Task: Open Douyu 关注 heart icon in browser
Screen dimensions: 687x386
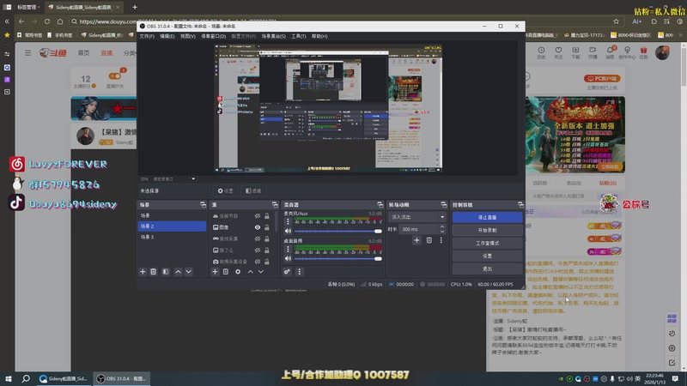Action: pyautogui.click(x=558, y=52)
